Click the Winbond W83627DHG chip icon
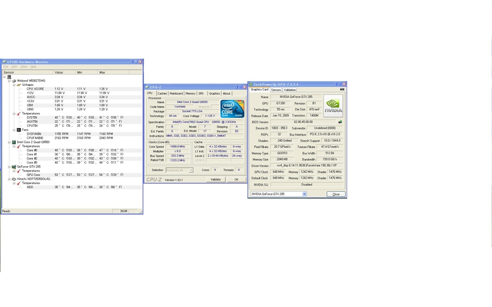 coord(14,81)
